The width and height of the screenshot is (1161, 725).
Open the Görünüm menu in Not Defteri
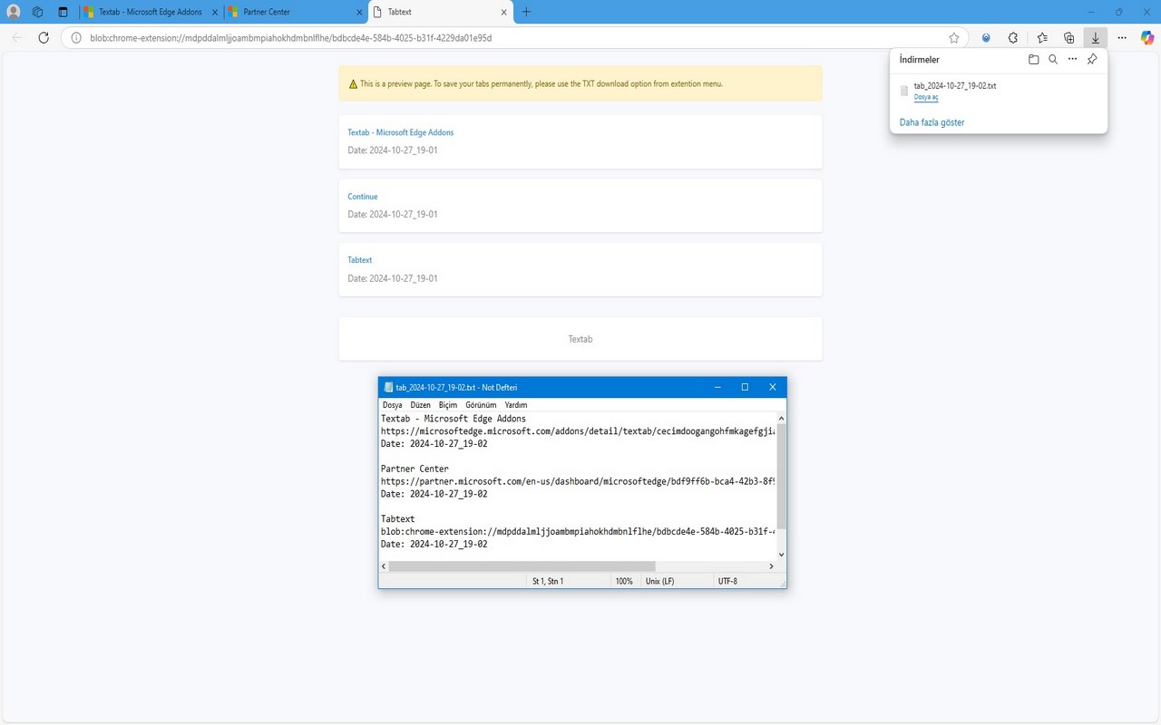tap(481, 405)
